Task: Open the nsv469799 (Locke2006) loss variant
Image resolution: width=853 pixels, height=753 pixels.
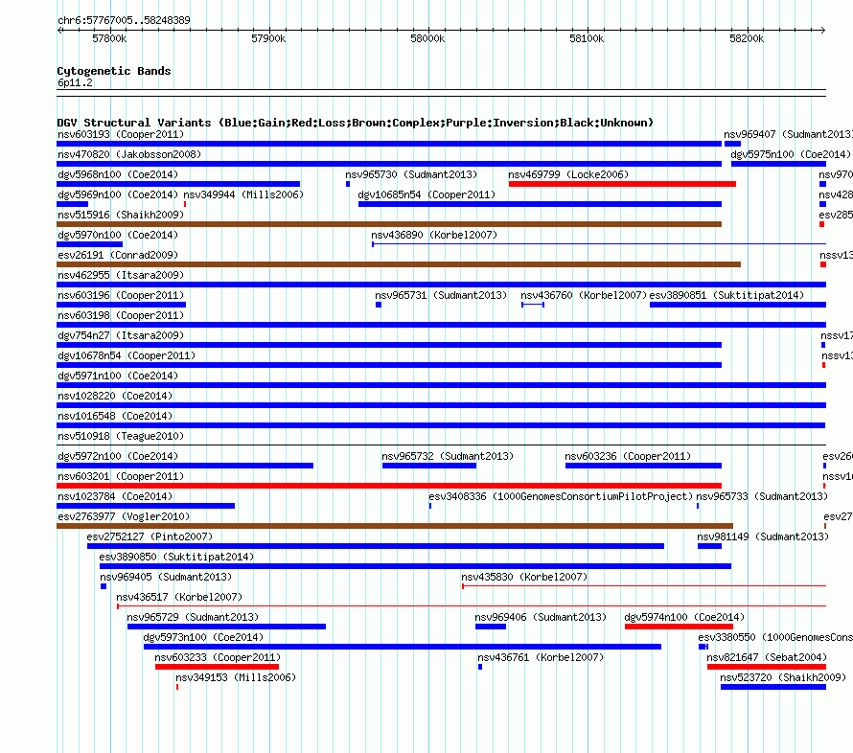Action: pos(622,184)
